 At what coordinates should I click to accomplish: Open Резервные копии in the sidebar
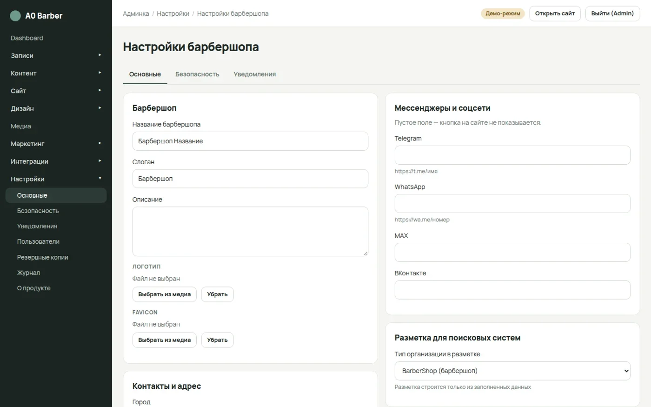tap(56, 257)
